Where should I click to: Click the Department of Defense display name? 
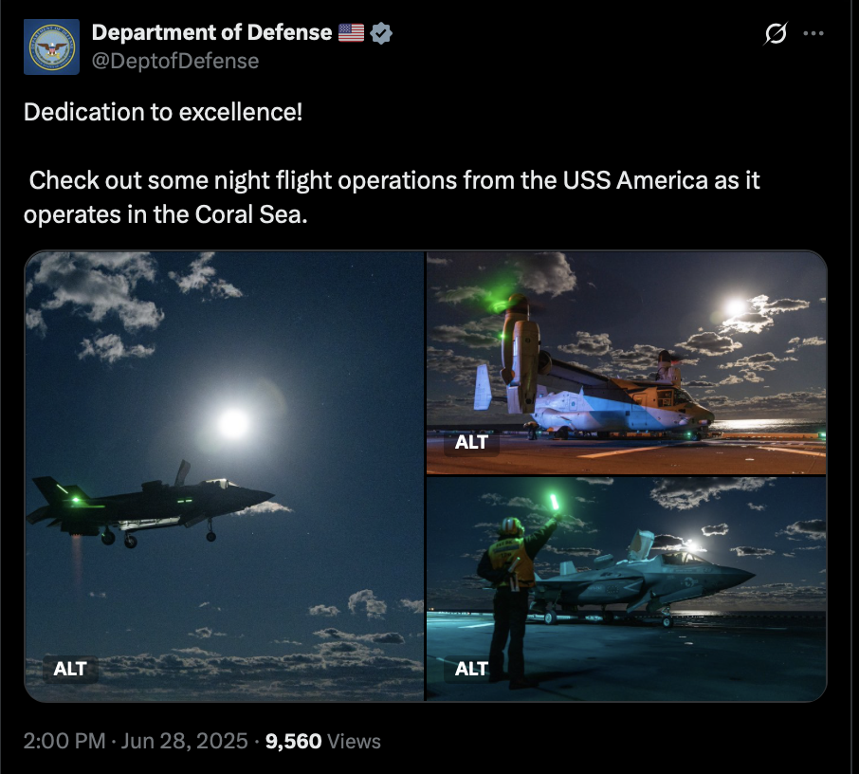(212, 33)
